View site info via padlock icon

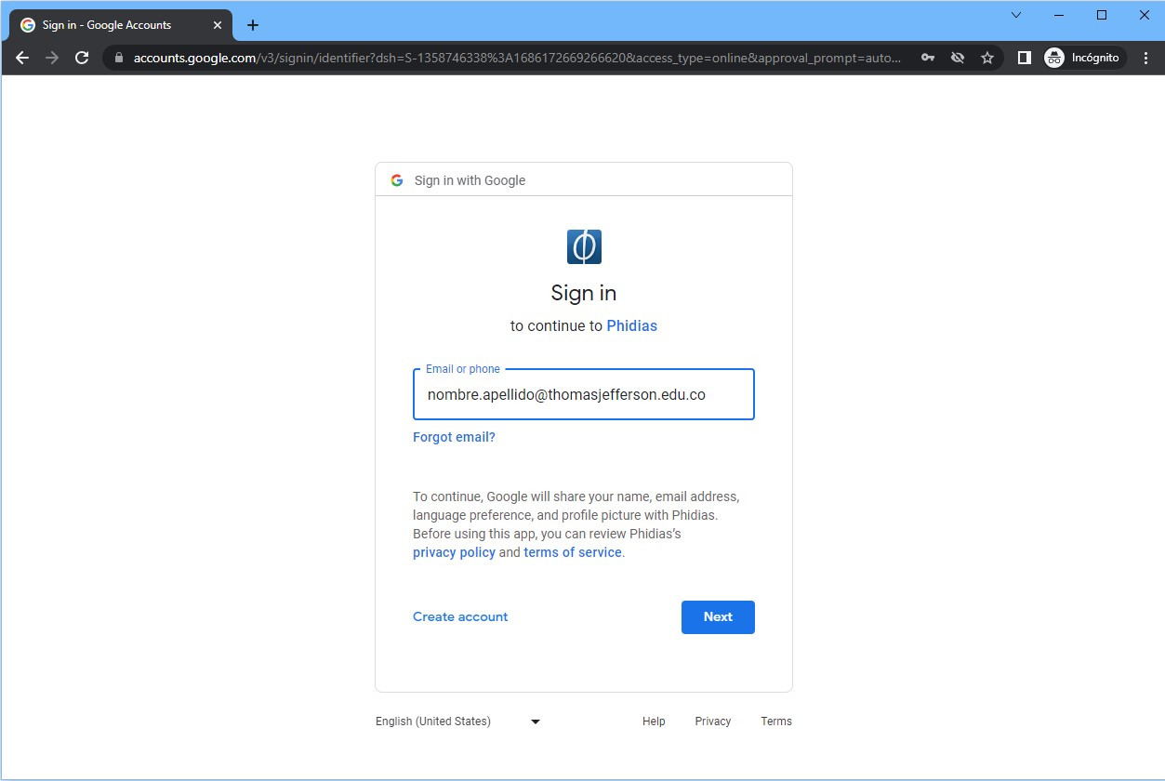pyautogui.click(x=118, y=58)
